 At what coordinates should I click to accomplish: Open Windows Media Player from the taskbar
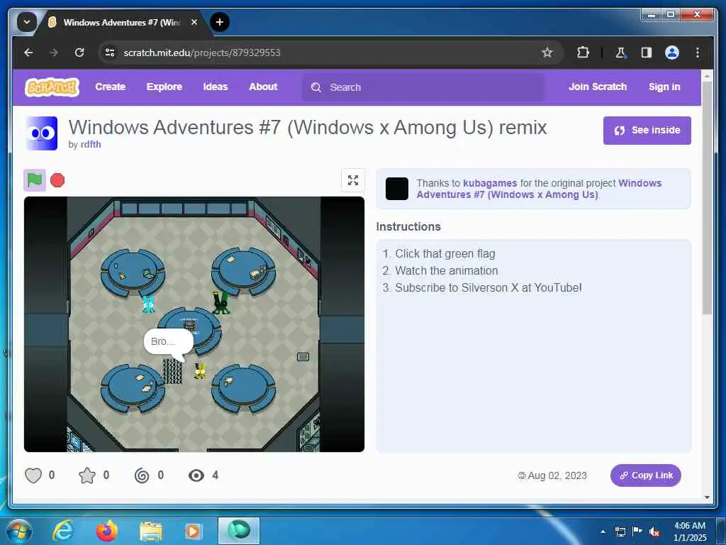pos(193,531)
